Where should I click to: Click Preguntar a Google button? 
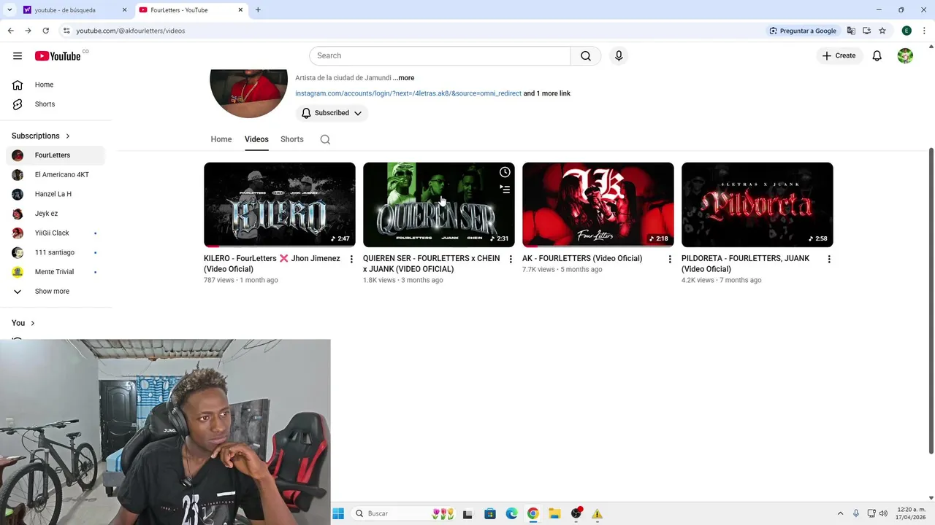tap(802, 31)
